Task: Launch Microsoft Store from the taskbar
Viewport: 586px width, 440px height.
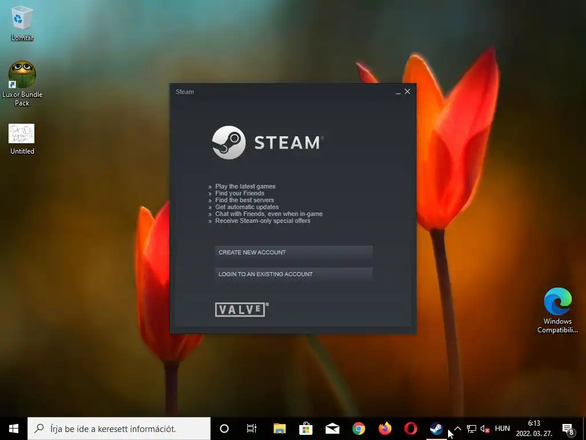Action: 306,429
